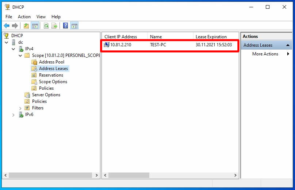
Task: Expand the IPv6 node
Action: coord(14,115)
